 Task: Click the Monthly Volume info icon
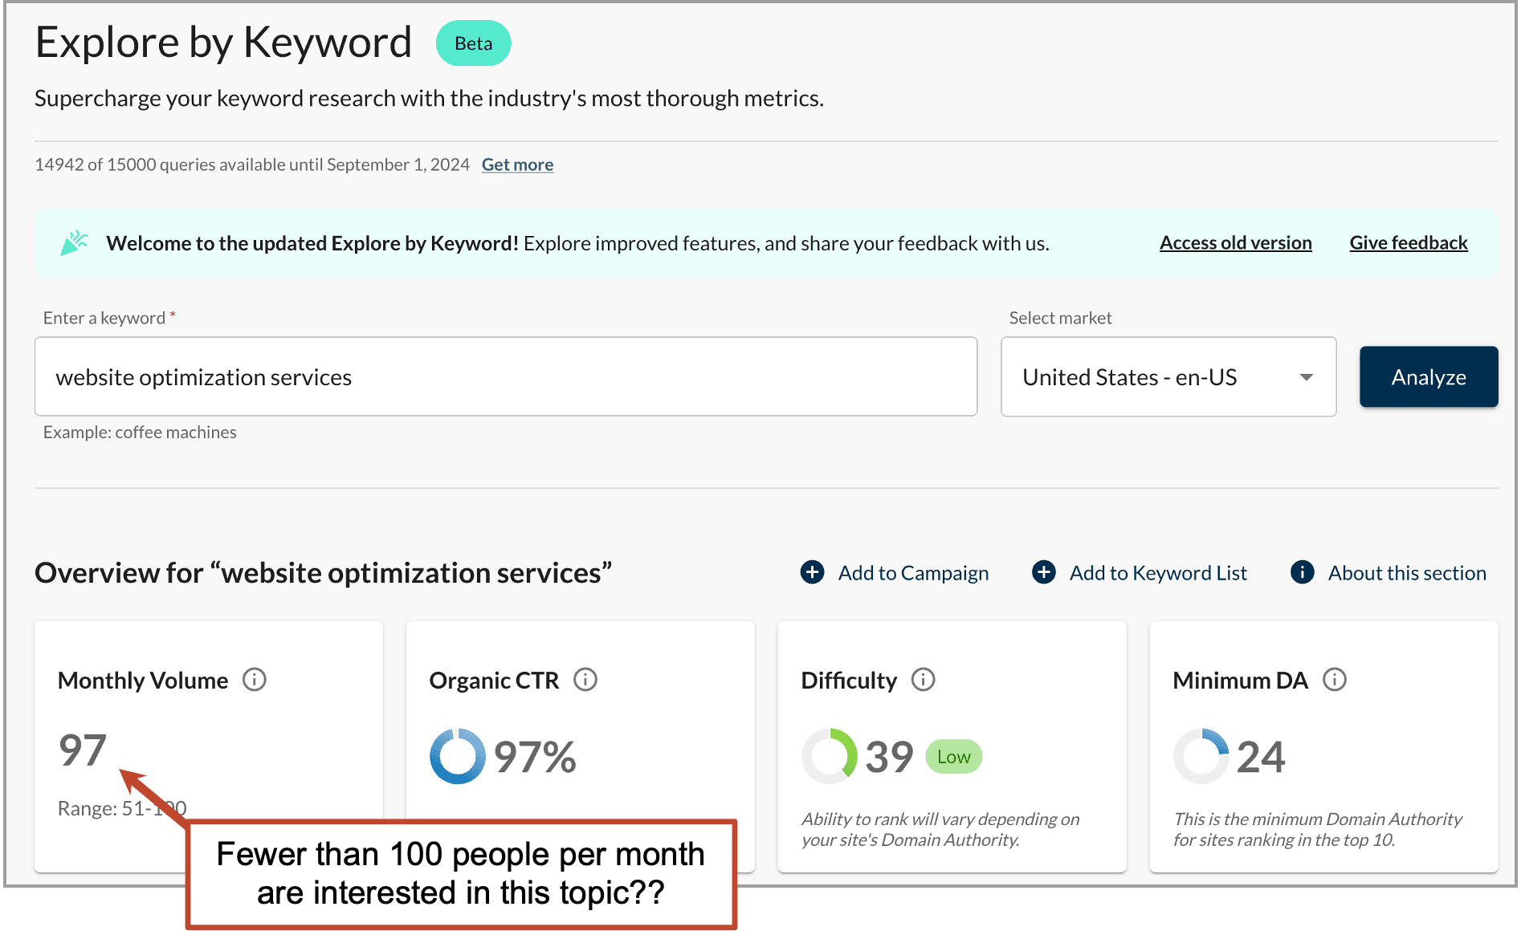click(255, 680)
